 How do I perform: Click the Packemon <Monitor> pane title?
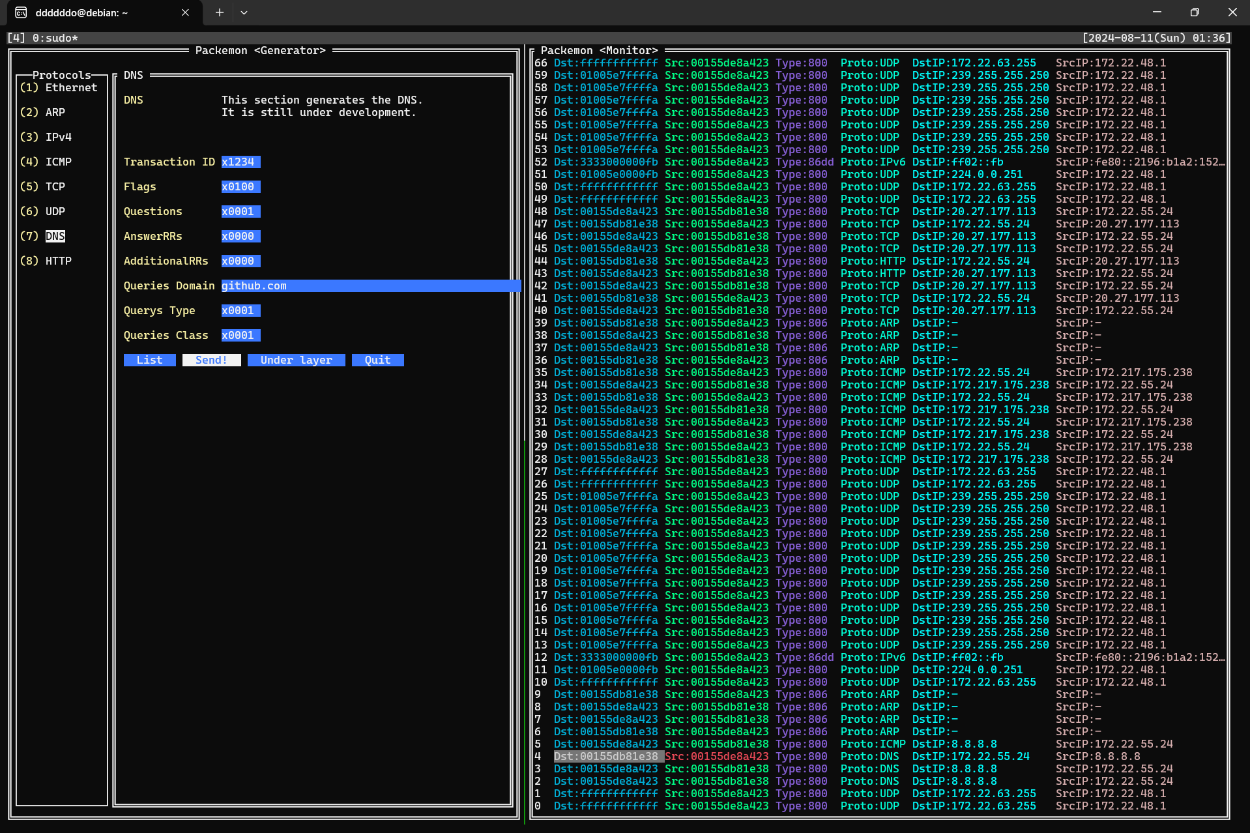click(x=600, y=50)
